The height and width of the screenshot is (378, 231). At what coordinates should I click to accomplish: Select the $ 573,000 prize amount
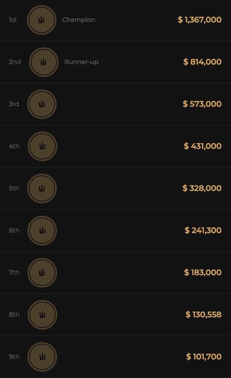point(202,104)
